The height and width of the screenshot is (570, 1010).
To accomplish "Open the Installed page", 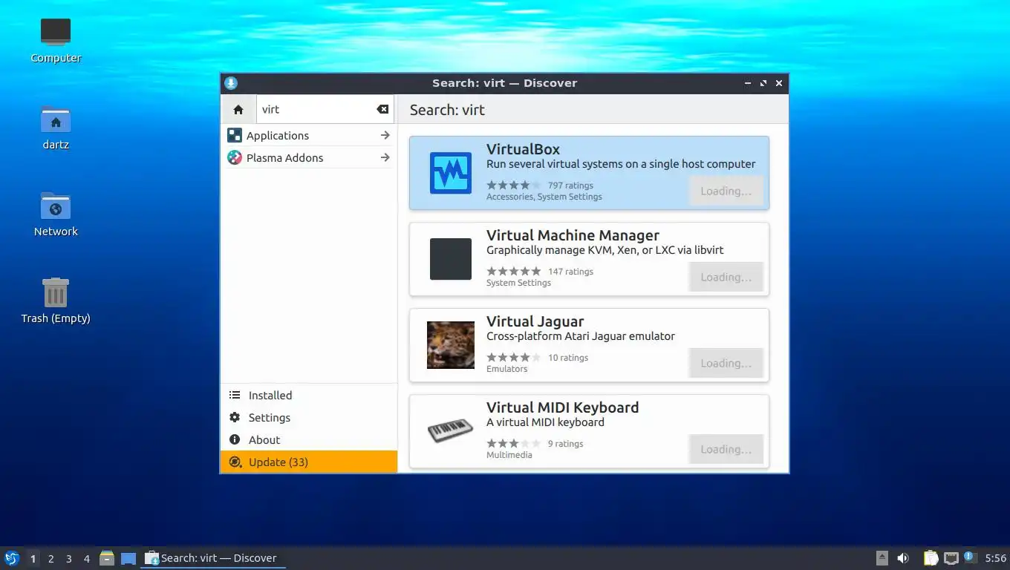I will pyautogui.click(x=309, y=395).
